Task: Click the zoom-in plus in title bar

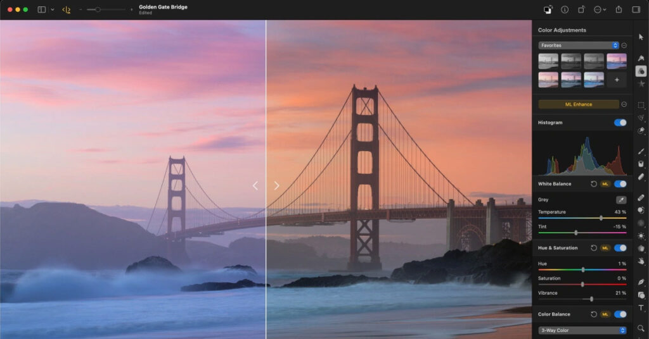Action: tap(132, 9)
